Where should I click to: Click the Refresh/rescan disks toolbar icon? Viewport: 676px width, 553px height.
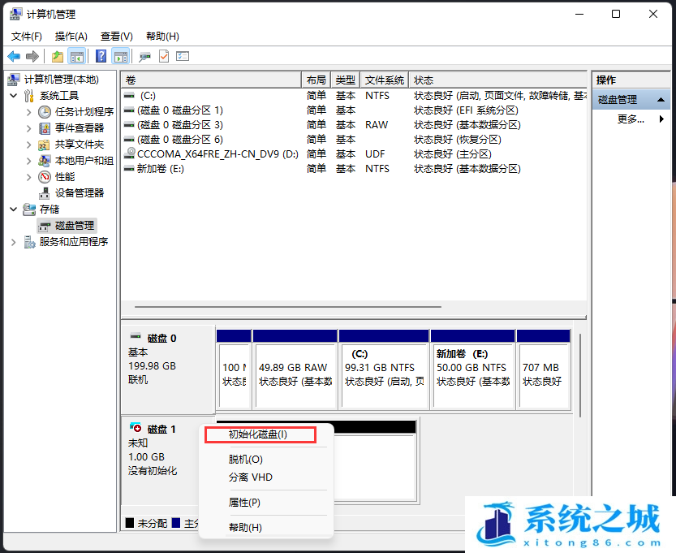(x=144, y=57)
